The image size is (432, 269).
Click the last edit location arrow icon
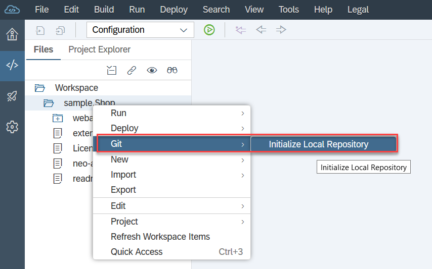[x=240, y=30]
